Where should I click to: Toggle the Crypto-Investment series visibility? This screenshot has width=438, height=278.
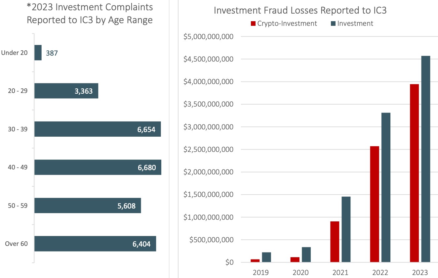pos(254,23)
